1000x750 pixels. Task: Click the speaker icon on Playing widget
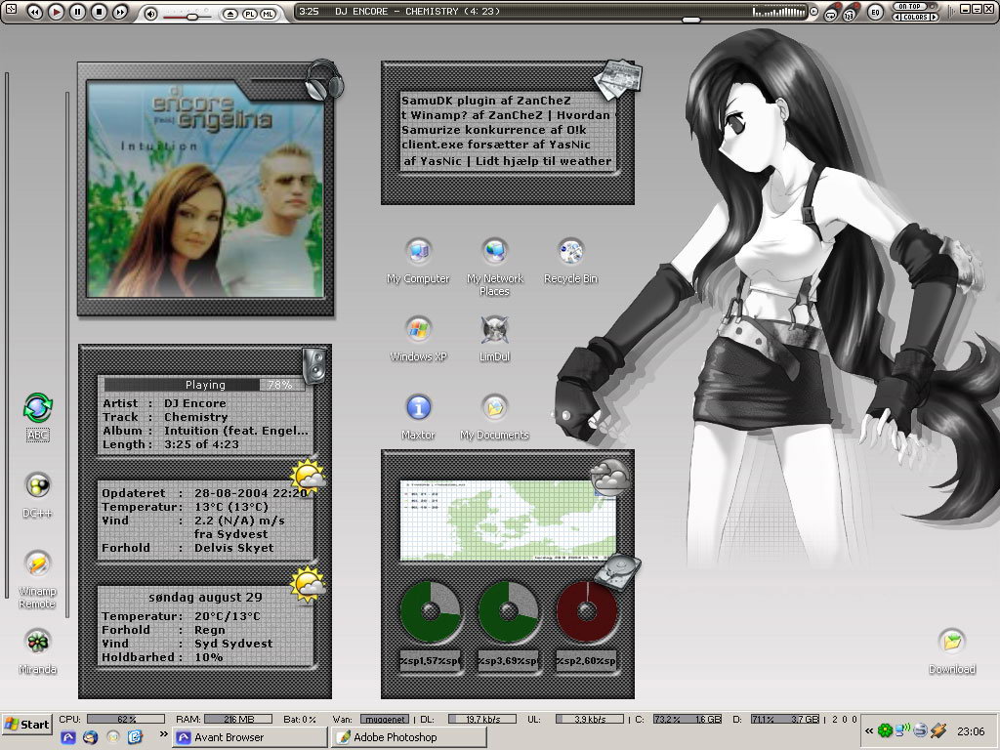tap(314, 366)
